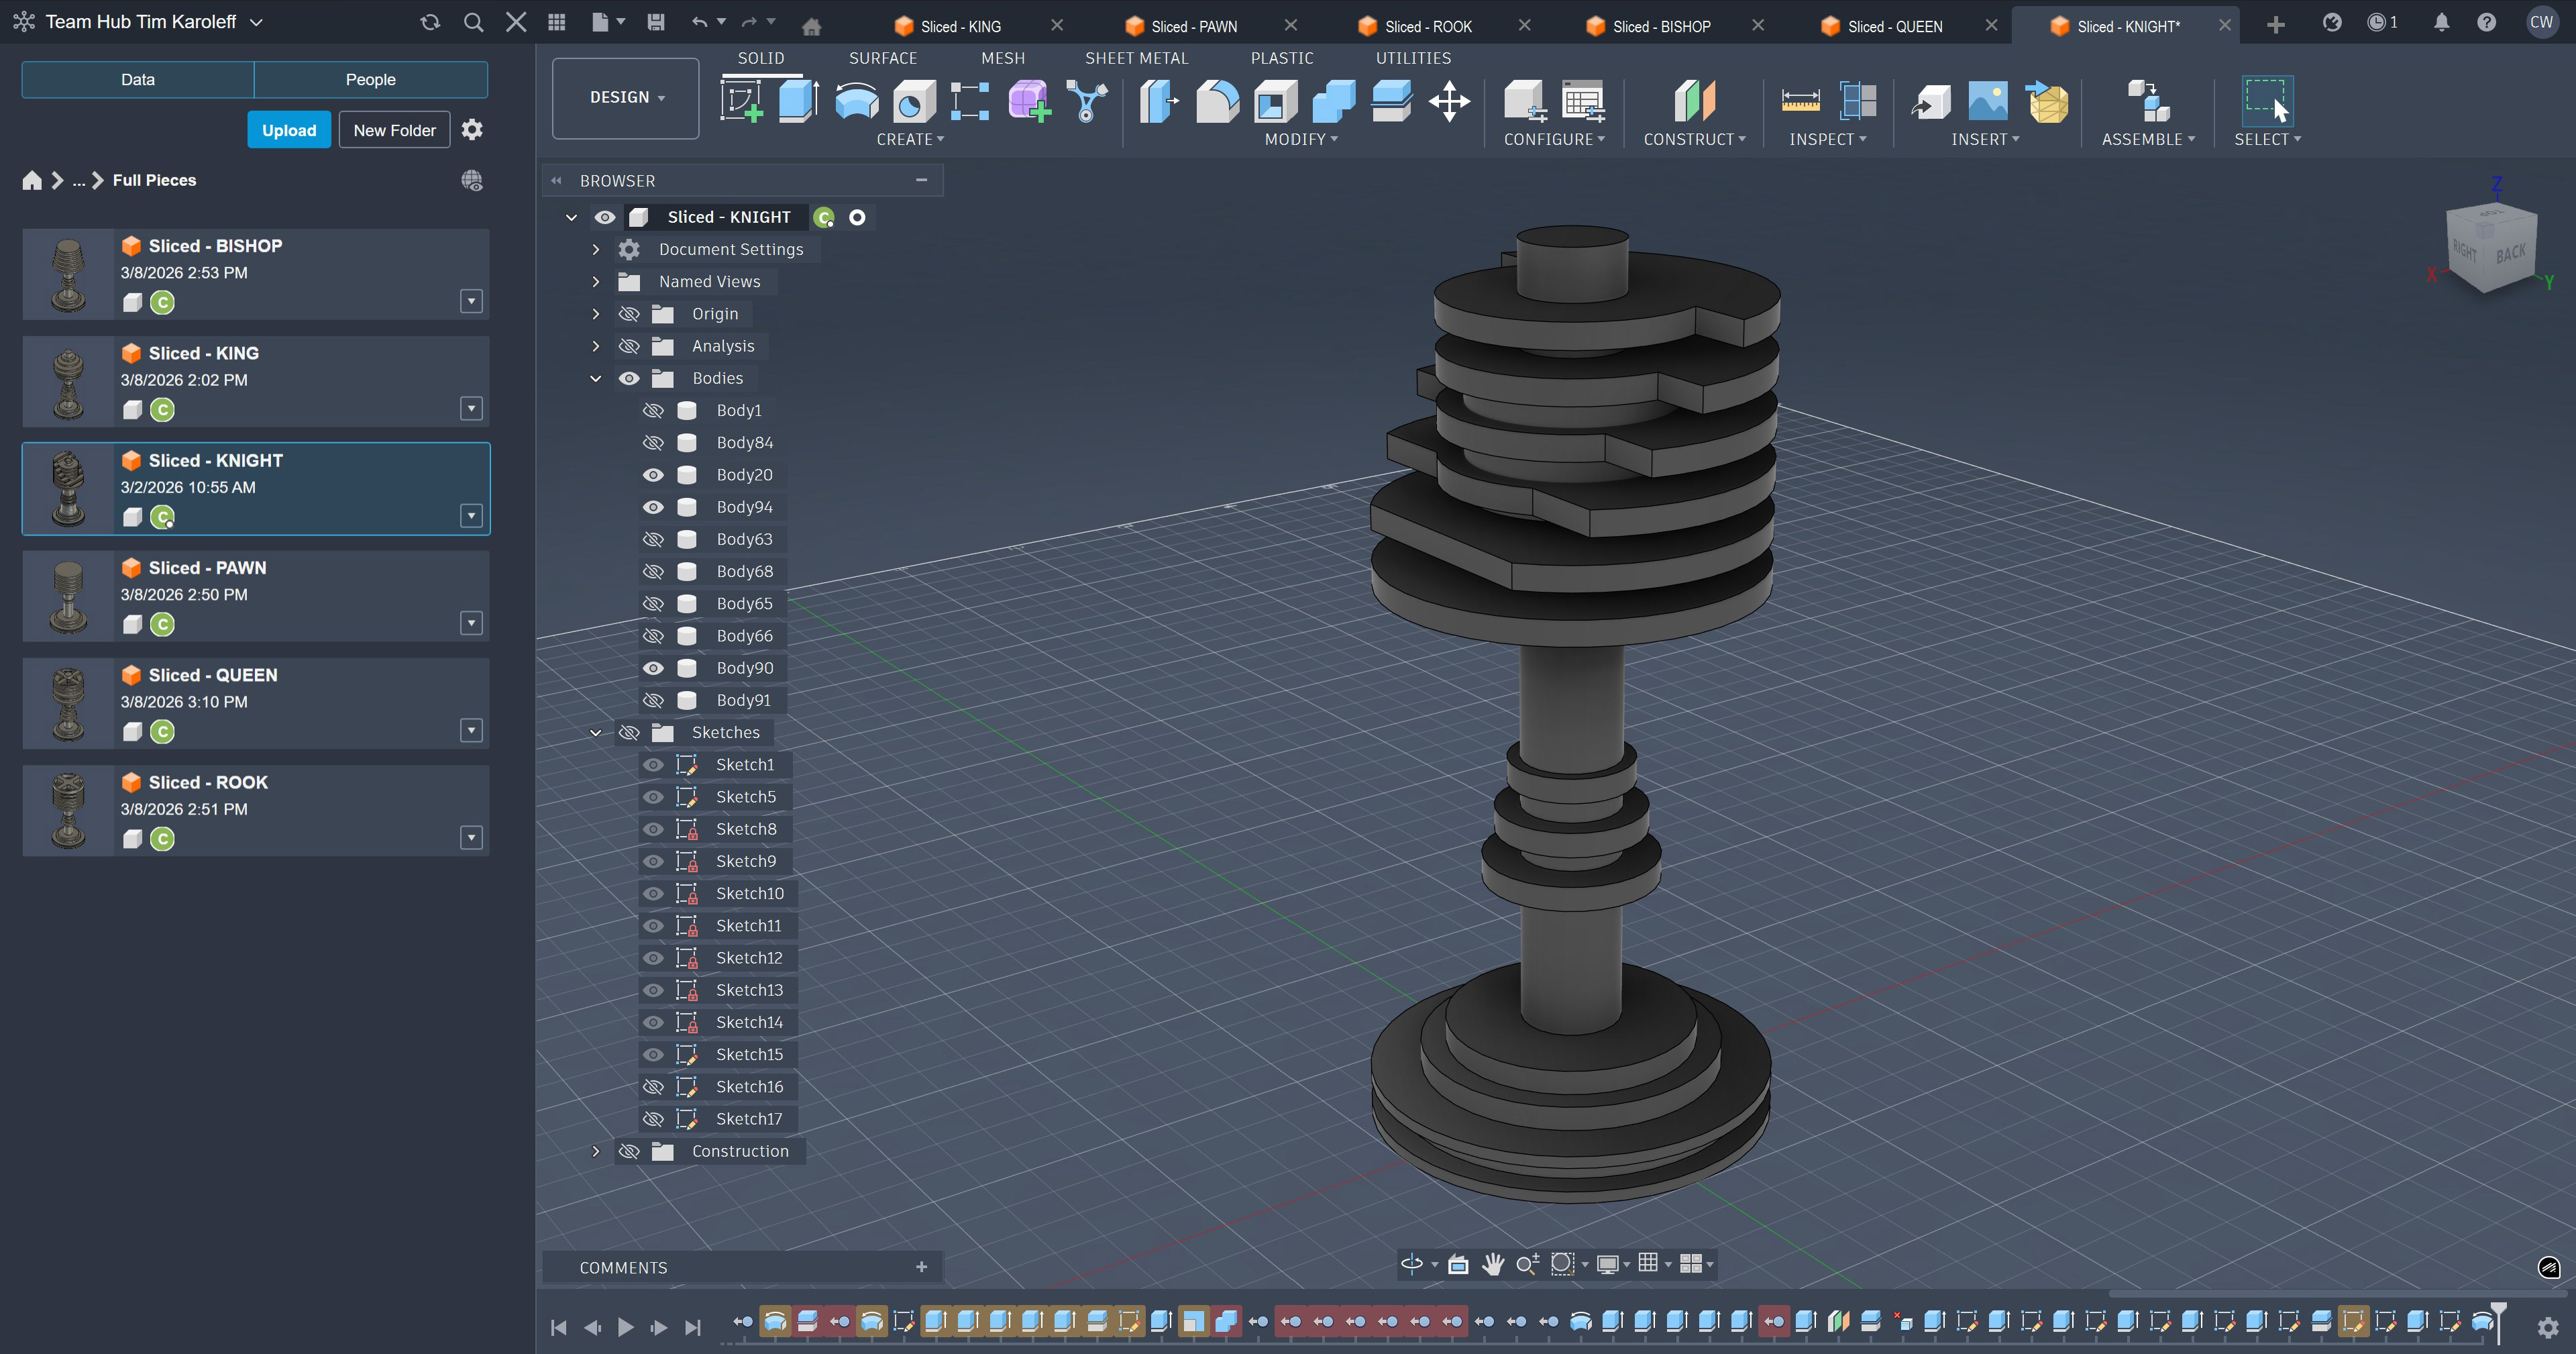Select the Fillet tool in Modify
2576x1354 pixels.
click(x=1217, y=101)
